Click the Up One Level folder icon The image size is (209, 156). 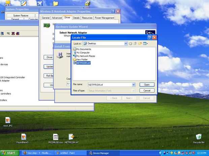[x=135, y=44]
